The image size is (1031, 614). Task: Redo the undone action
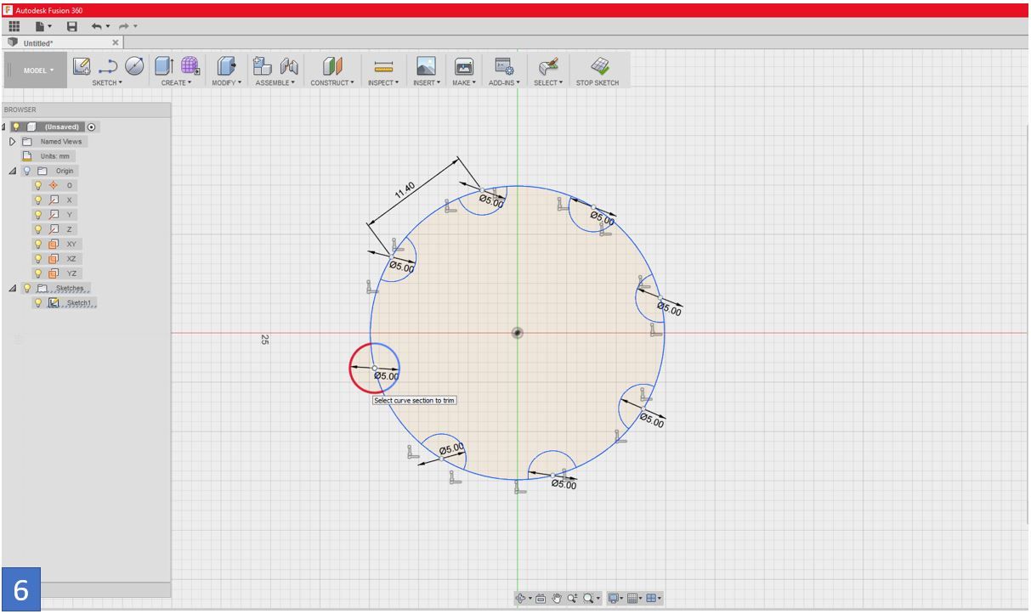tap(125, 26)
